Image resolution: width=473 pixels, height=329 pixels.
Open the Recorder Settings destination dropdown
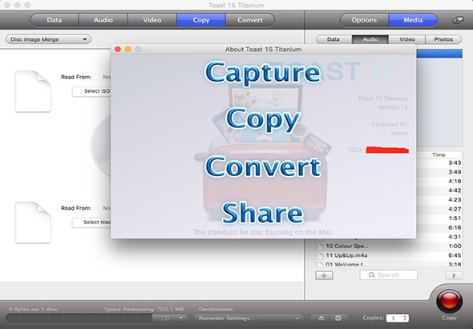point(248,318)
